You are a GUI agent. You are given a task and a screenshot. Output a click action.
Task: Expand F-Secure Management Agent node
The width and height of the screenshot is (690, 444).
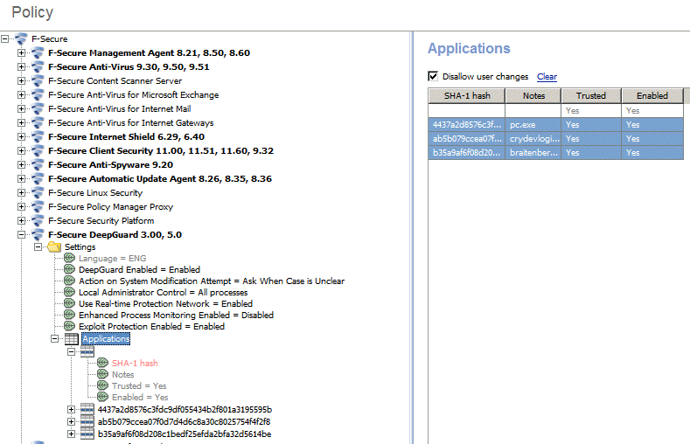click(x=21, y=53)
